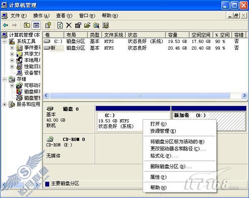Sort by the 卷 column header
249x198 pixels.
(x=54, y=35)
